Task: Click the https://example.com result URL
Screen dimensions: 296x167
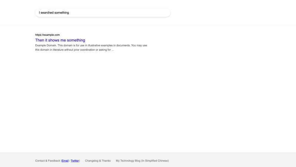Action: point(47,35)
